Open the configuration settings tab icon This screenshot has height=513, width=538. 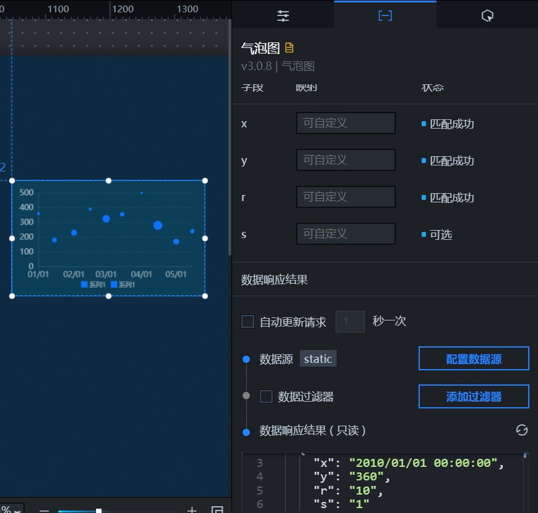(x=283, y=16)
